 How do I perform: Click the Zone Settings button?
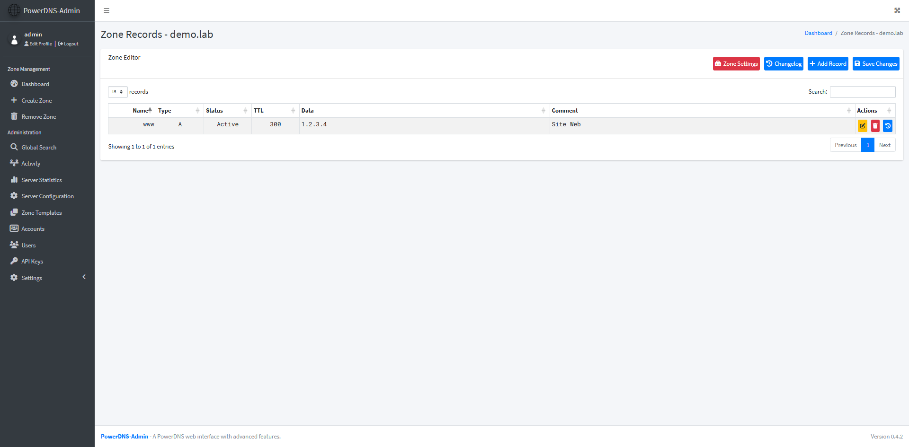coord(736,64)
